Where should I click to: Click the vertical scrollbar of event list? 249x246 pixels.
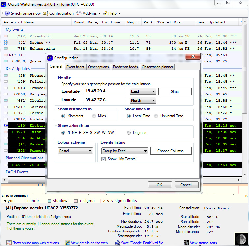tap(244, 69)
